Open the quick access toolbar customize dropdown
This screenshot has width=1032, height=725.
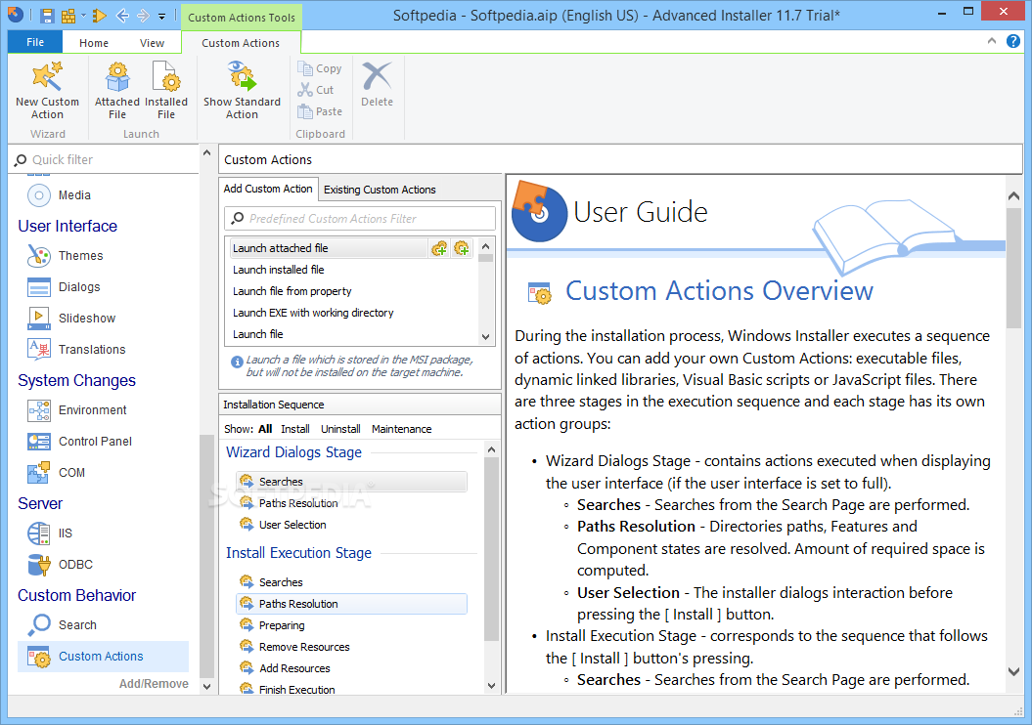coord(161,17)
